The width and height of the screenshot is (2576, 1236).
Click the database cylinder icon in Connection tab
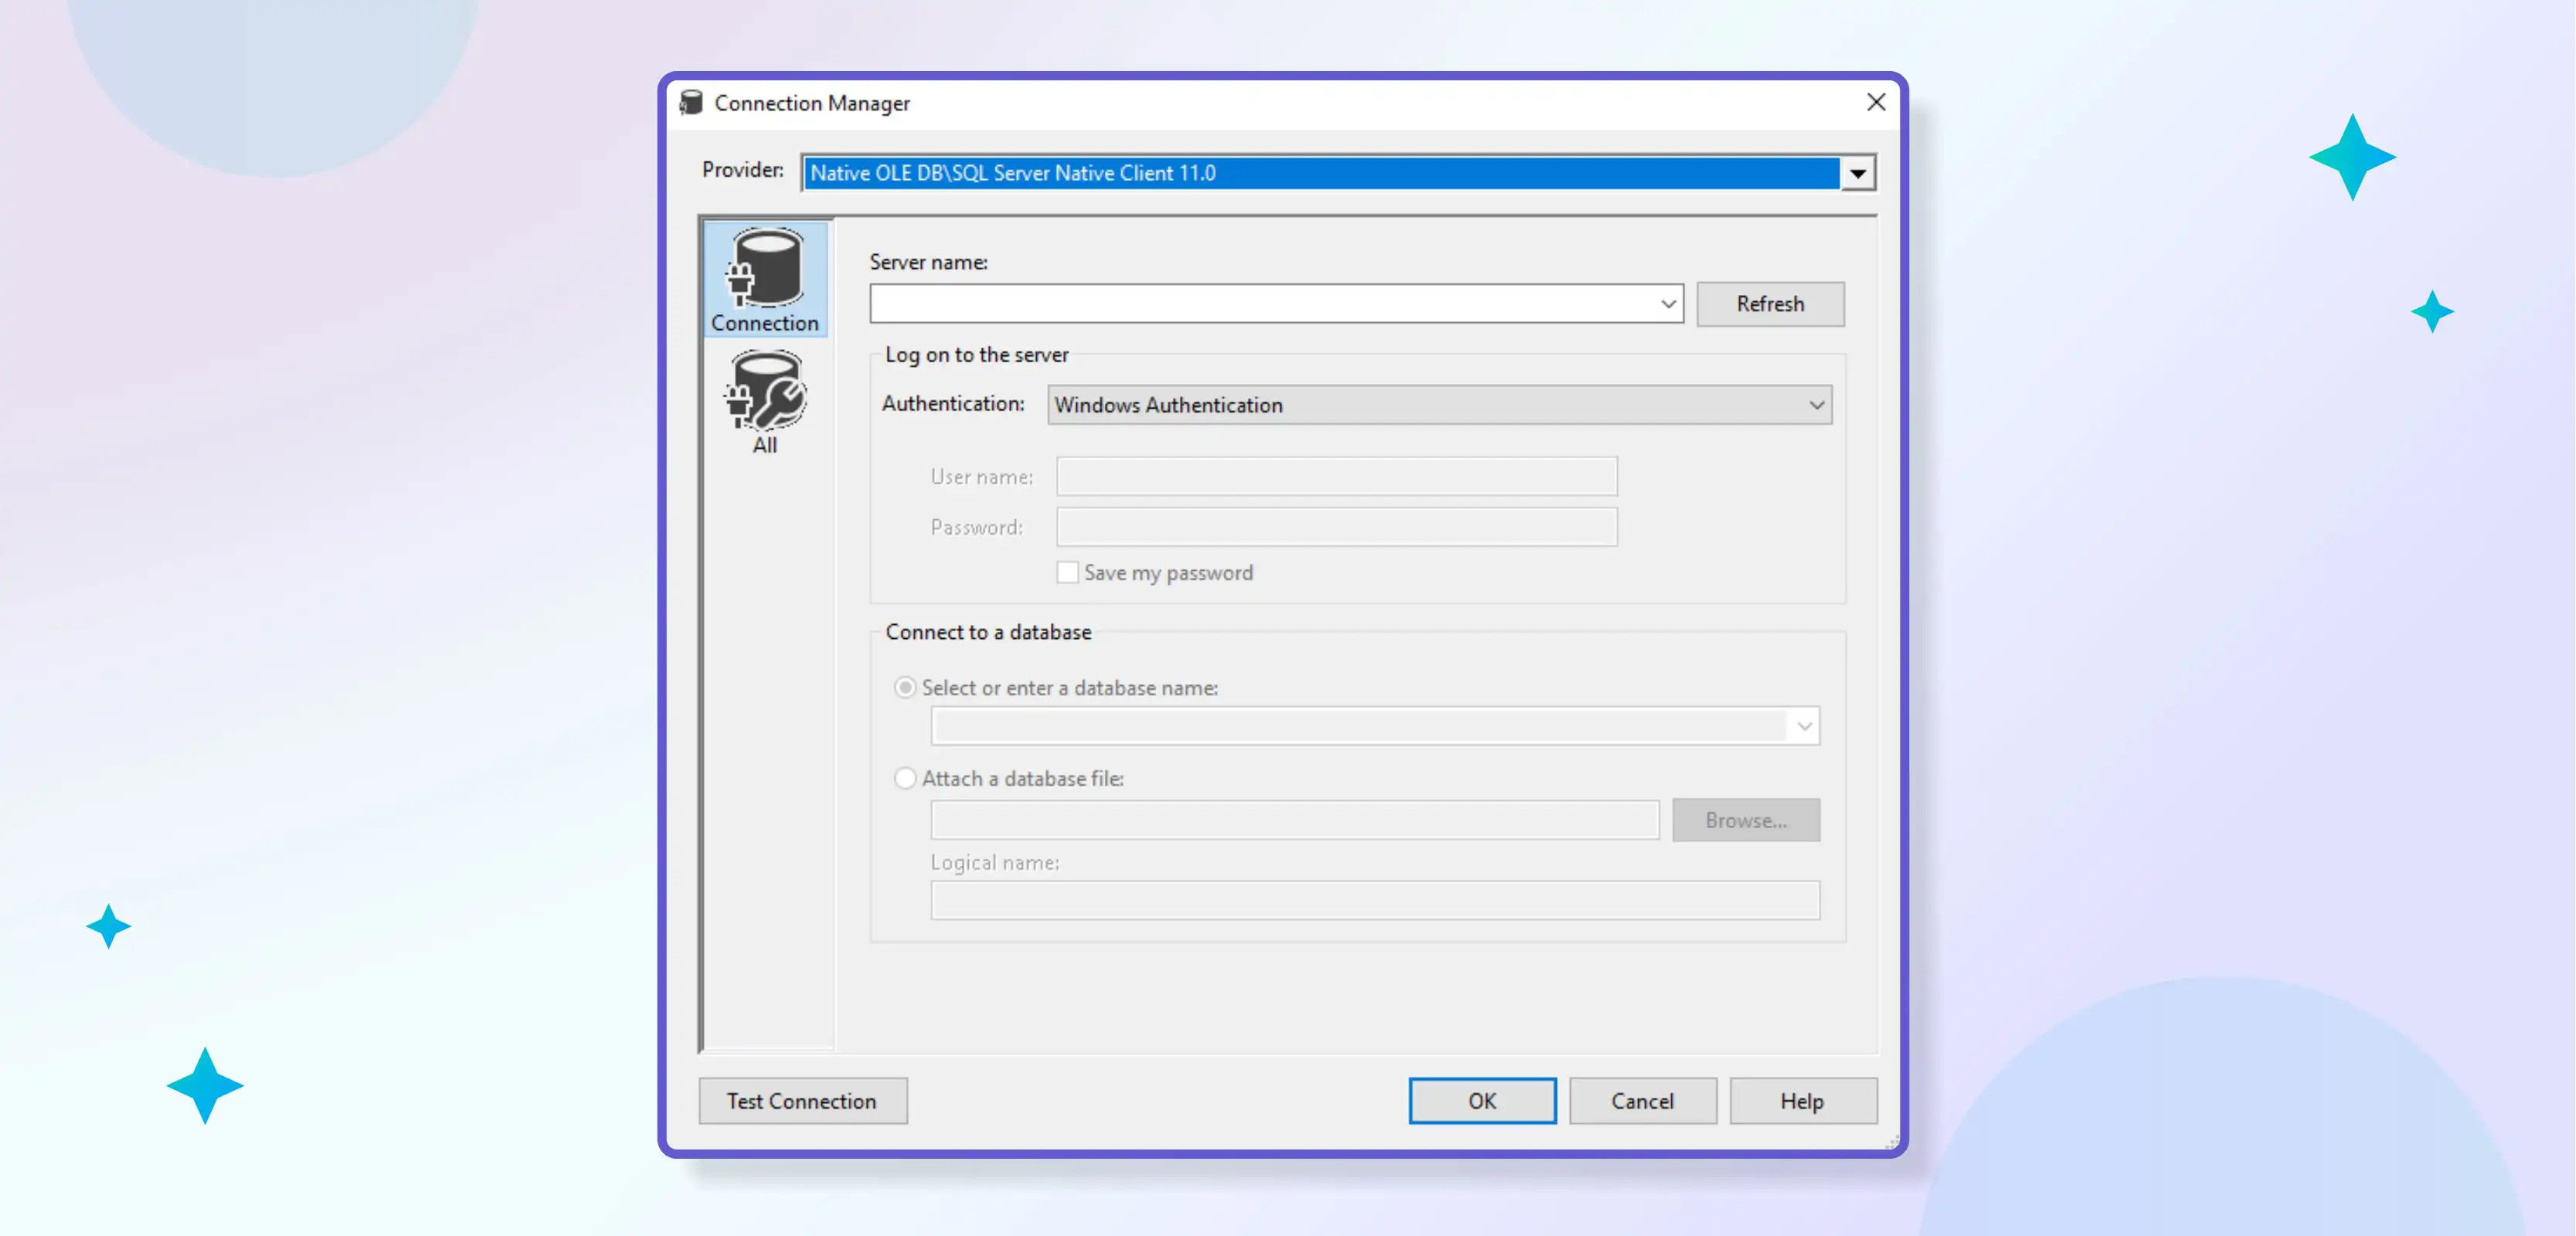click(764, 270)
